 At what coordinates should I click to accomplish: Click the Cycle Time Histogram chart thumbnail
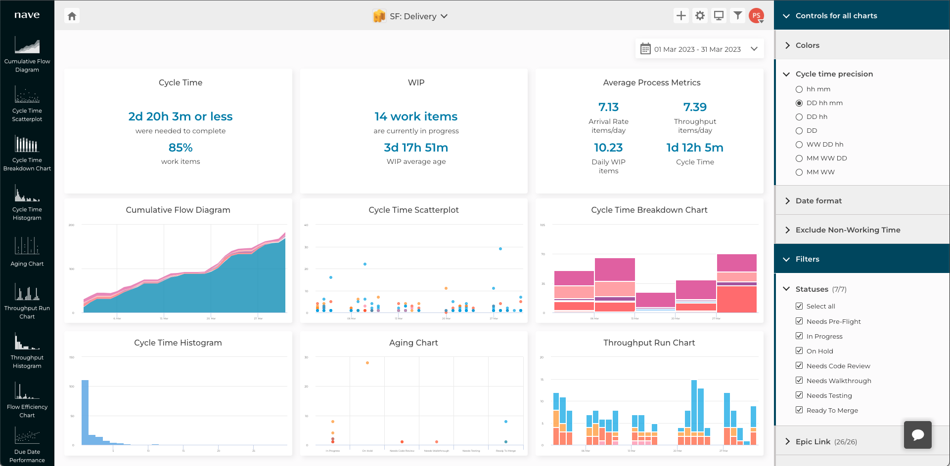[178, 395]
